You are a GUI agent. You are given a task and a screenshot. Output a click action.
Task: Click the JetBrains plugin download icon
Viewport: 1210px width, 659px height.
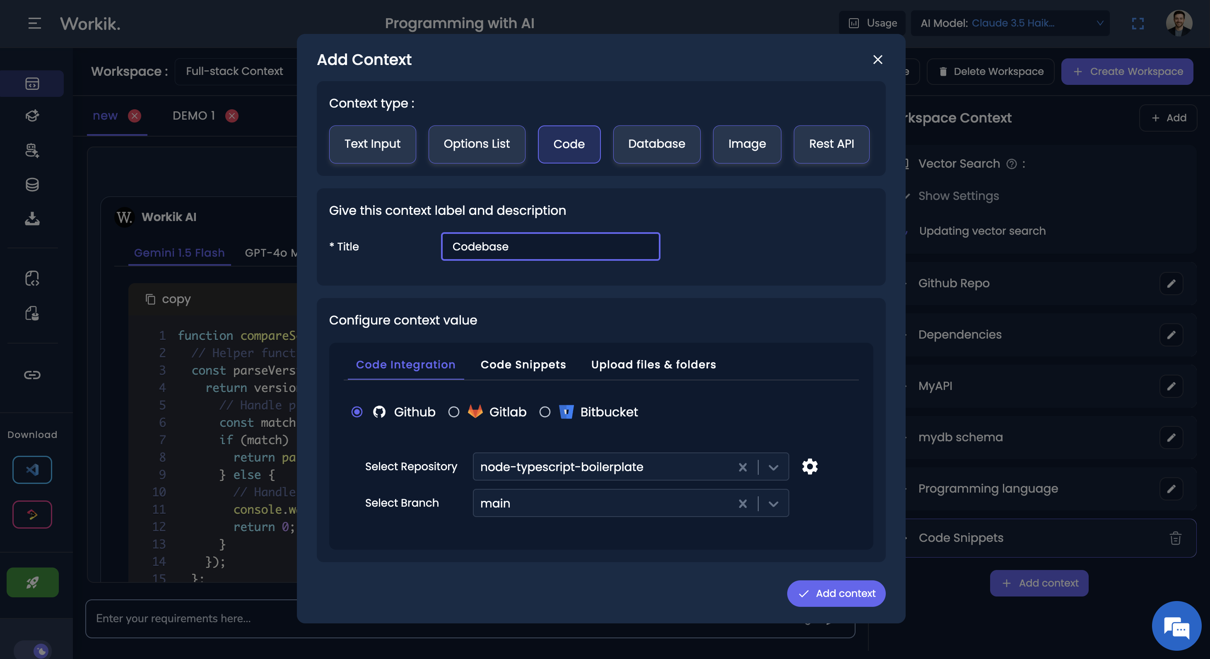pos(32,515)
